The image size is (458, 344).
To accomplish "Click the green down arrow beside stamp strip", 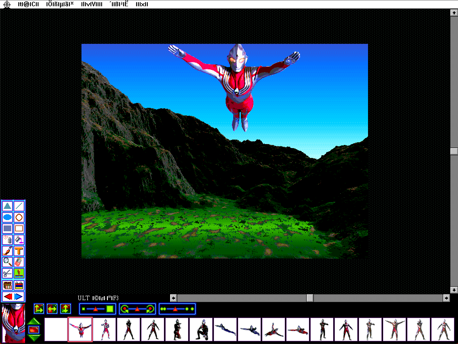I will click(34, 338).
